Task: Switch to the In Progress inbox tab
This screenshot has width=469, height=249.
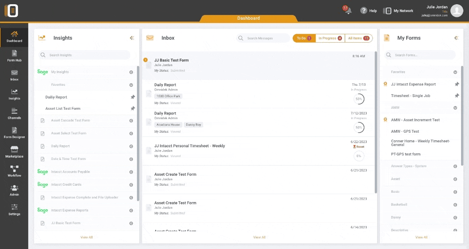Action: click(330, 38)
